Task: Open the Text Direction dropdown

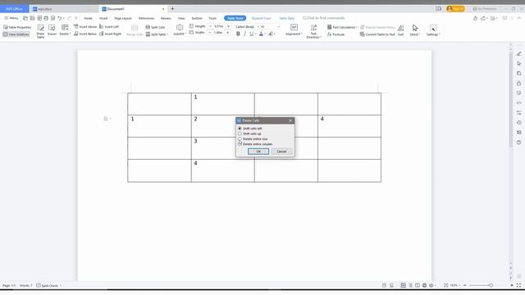Action: 313,31
